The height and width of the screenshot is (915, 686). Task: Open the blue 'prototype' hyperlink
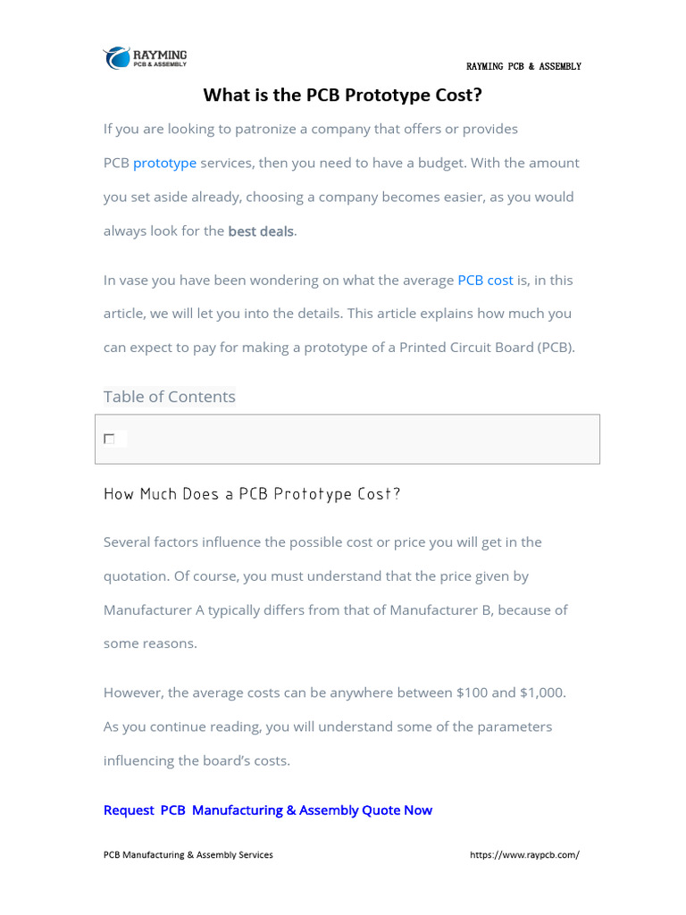(164, 163)
